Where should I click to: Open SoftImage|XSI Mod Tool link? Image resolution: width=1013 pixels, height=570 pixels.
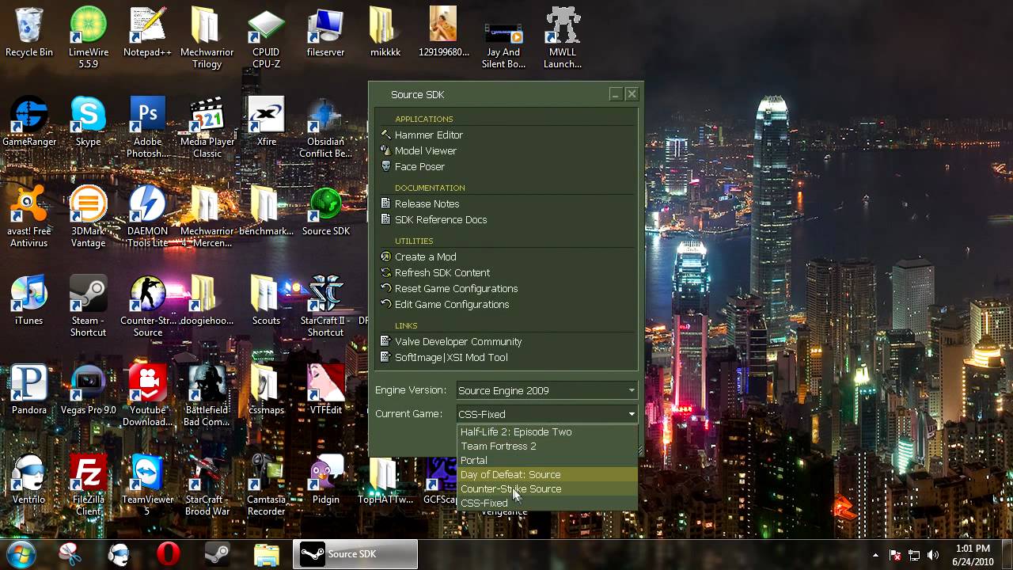pos(450,357)
